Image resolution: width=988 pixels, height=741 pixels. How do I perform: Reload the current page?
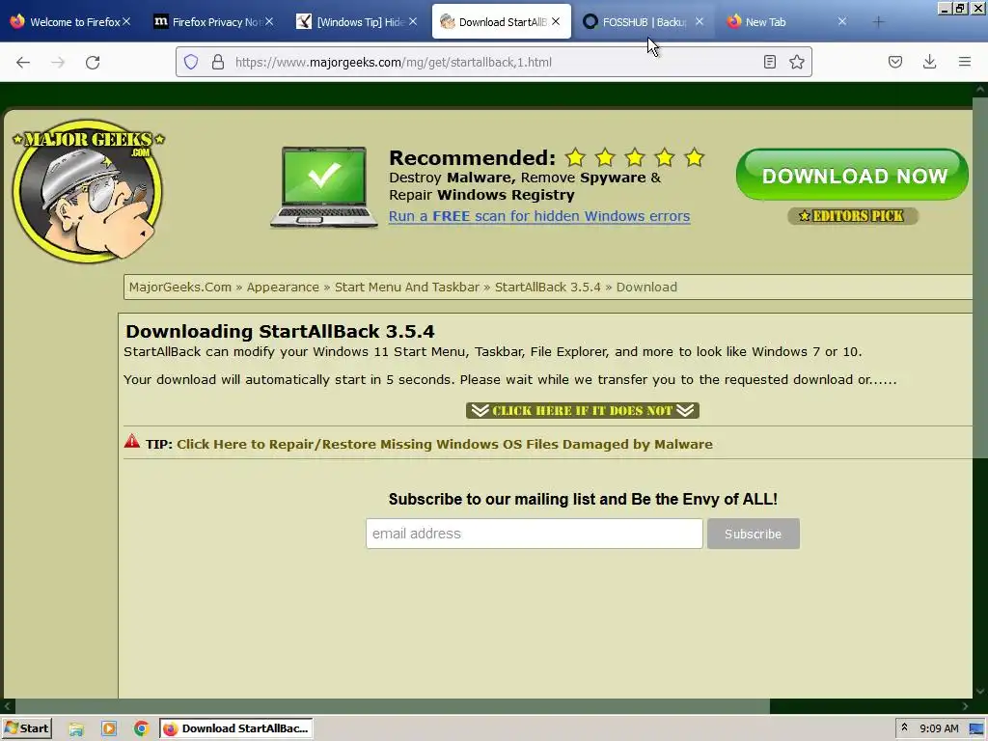[93, 62]
